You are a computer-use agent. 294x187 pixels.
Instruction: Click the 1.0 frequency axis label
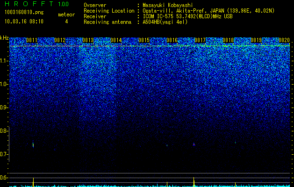4,84
